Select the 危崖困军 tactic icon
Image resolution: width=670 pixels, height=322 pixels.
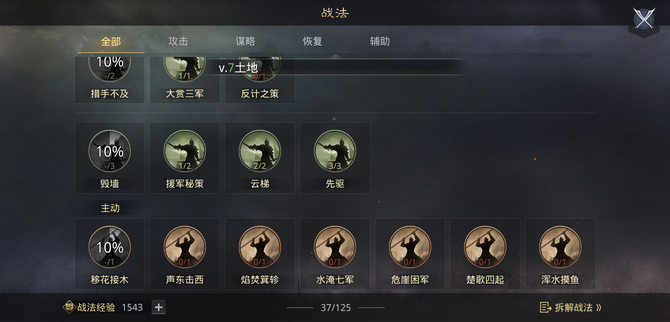[410, 247]
